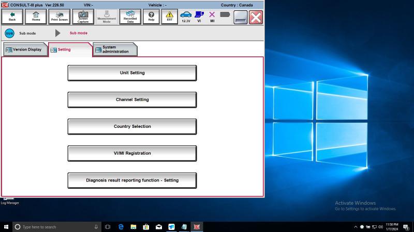414x232 pixels.
Task: Show hidden system tray icons
Action: point(356,227)
